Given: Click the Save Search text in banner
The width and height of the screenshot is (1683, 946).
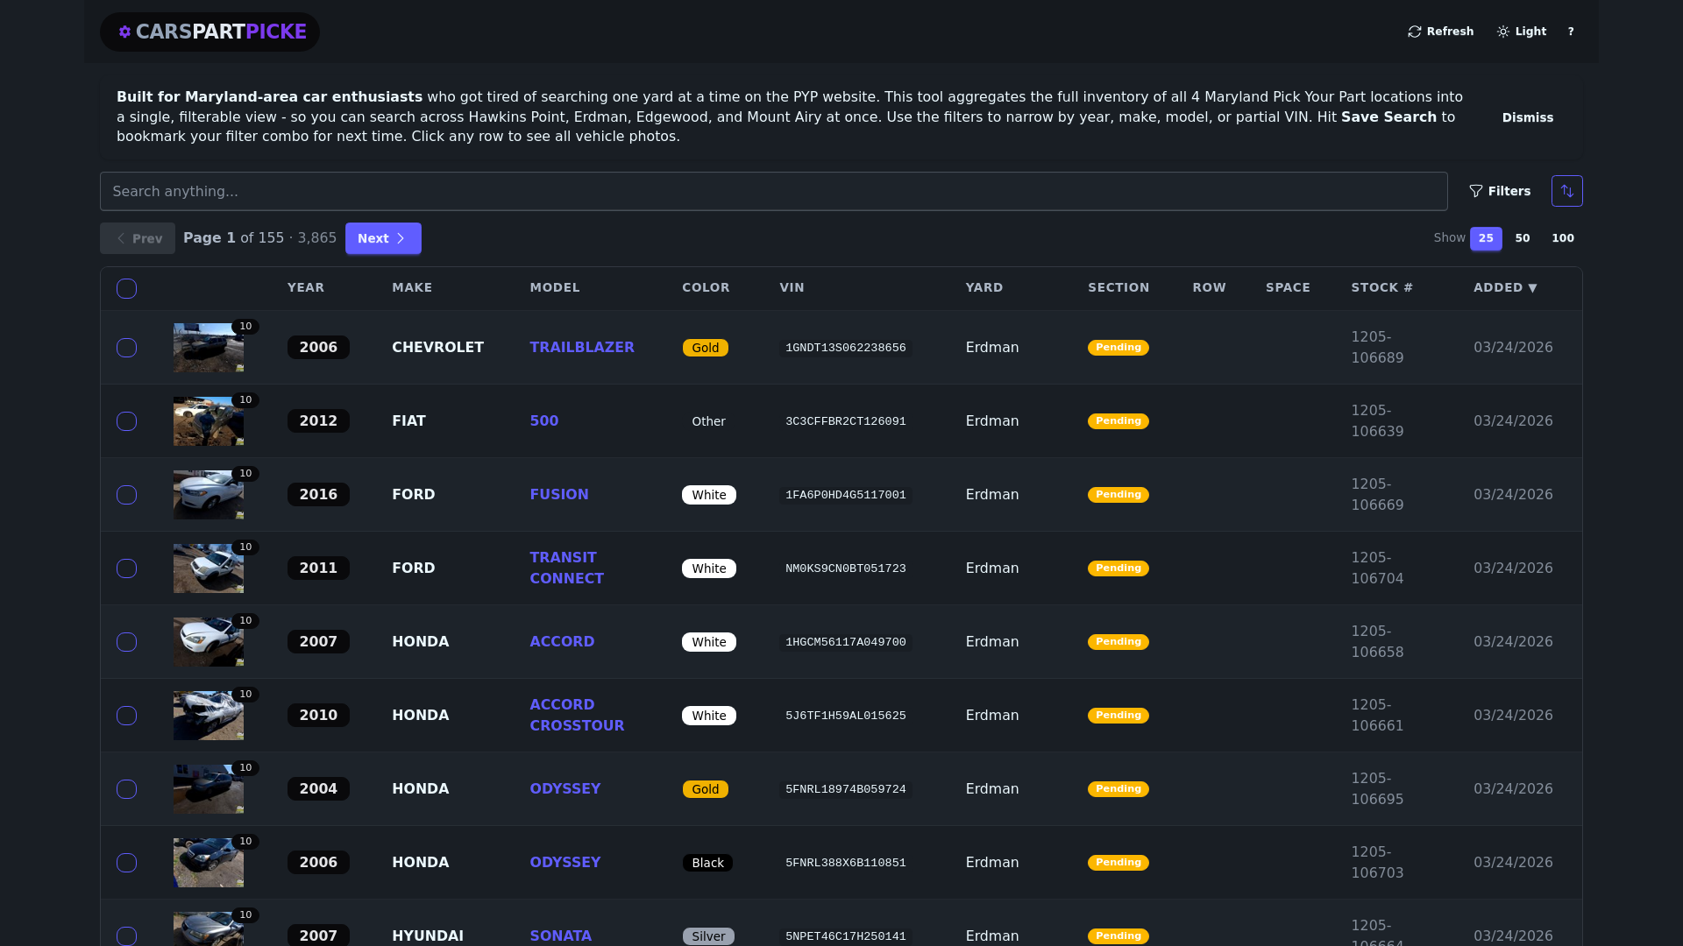Looking at the screenshot, I should 1388,117.
